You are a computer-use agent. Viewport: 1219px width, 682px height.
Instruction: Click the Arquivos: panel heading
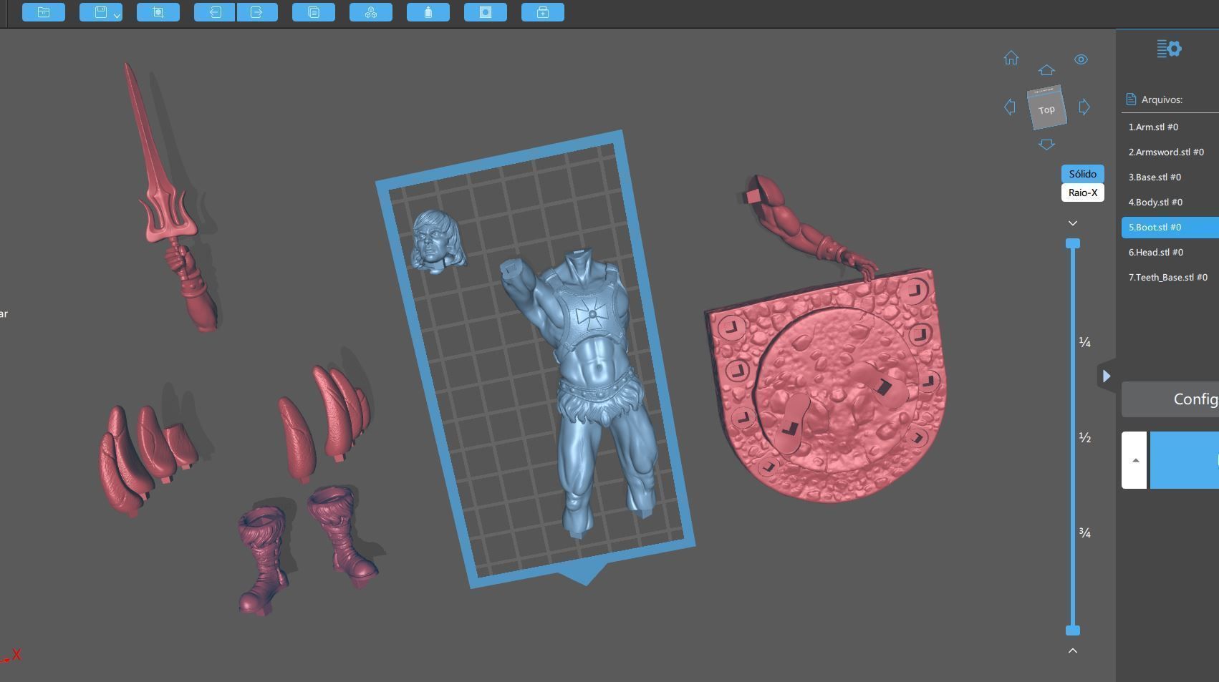pyautogui.click(x=1162, y=99)
